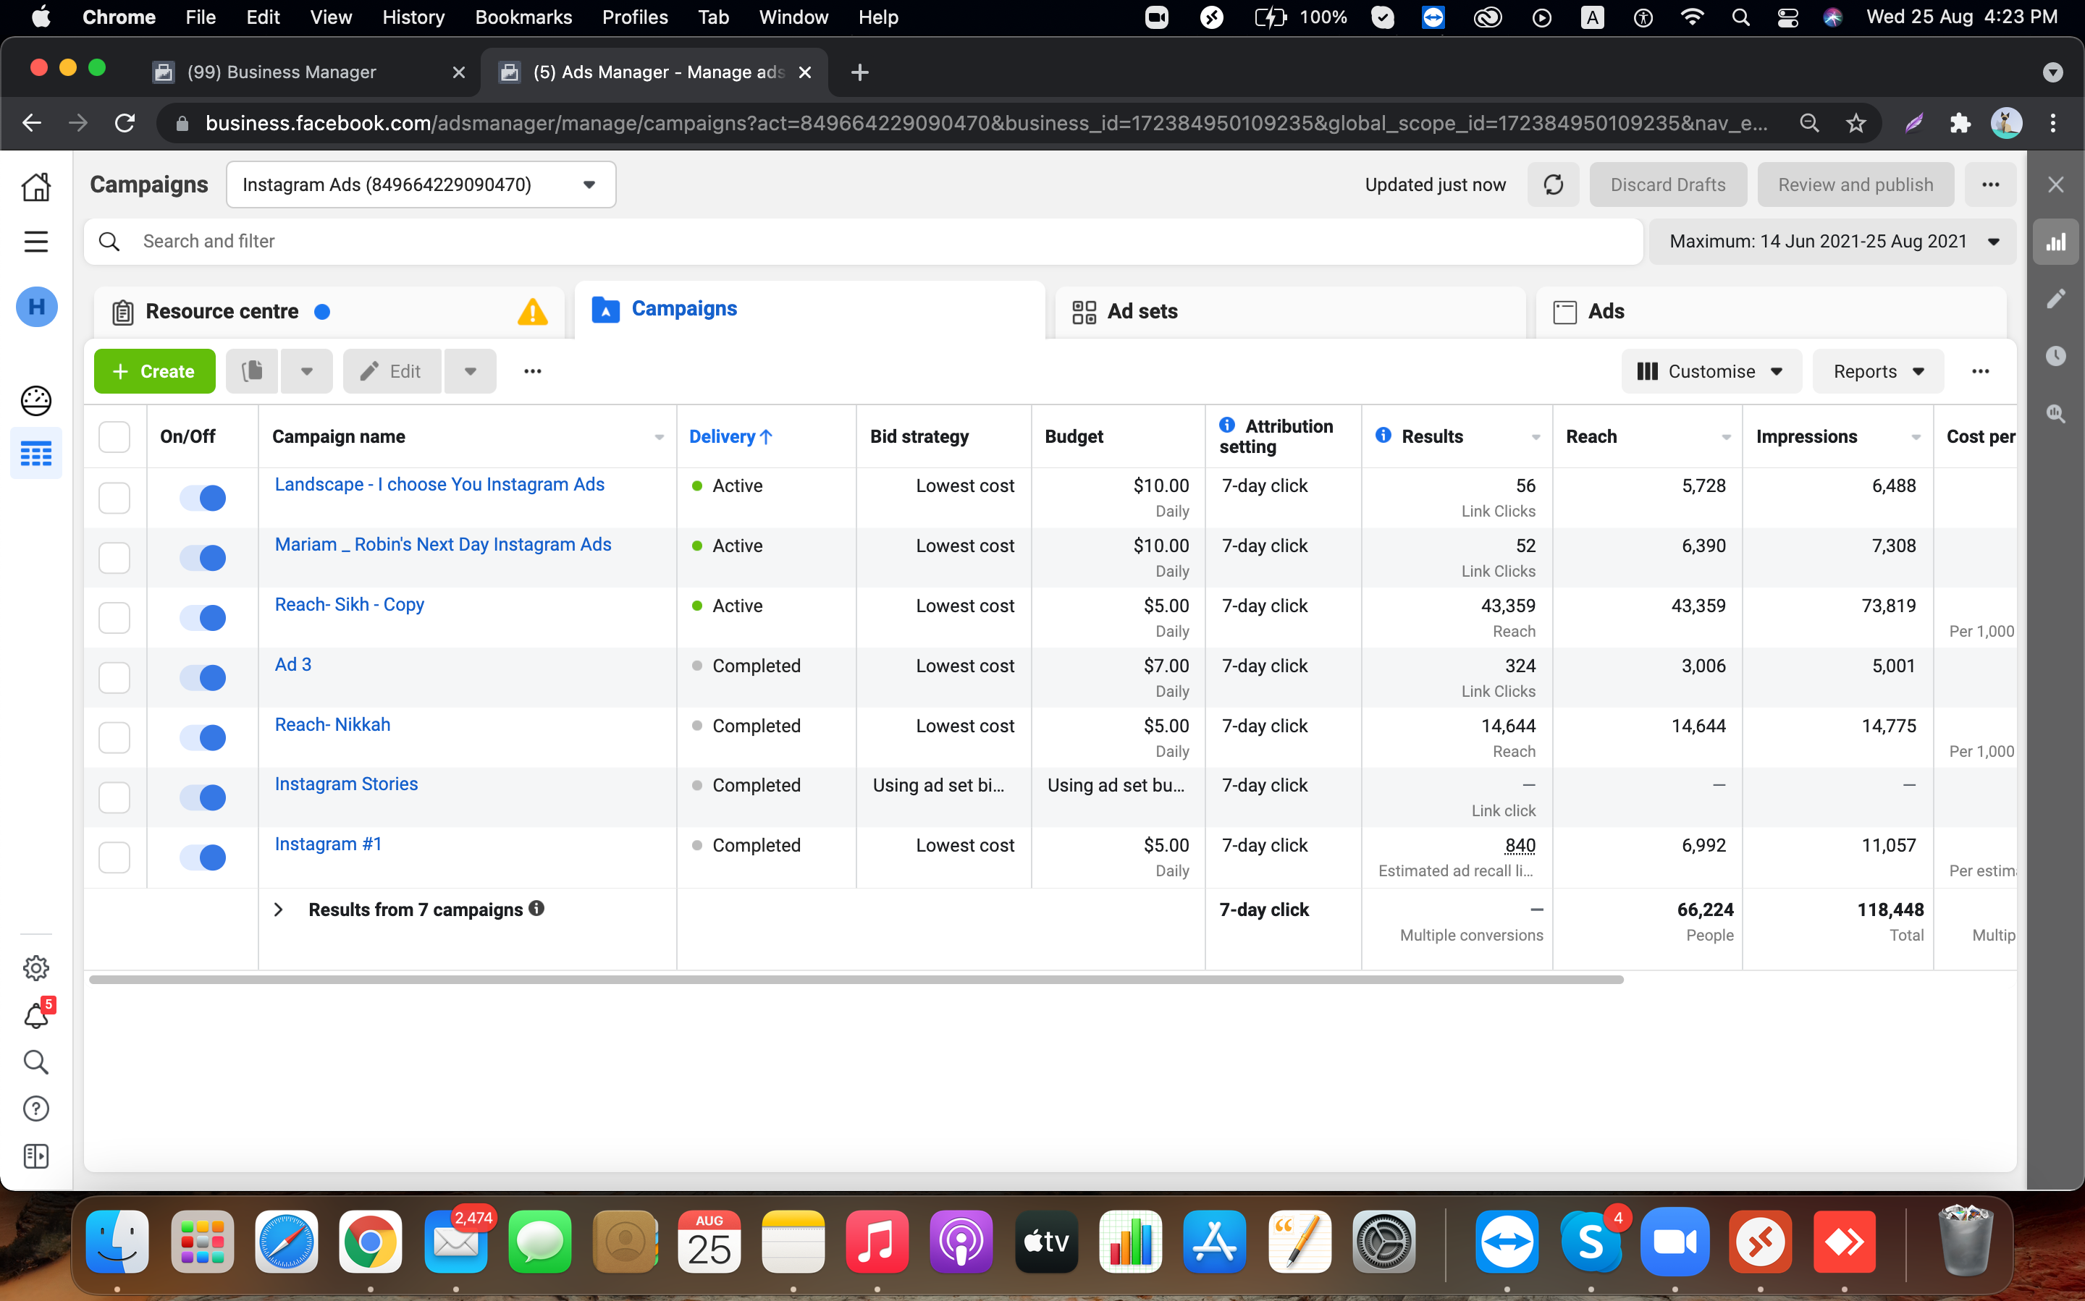Click the Reports icon
This screenshot has height=1301, width=2085.
point(1878,372)
